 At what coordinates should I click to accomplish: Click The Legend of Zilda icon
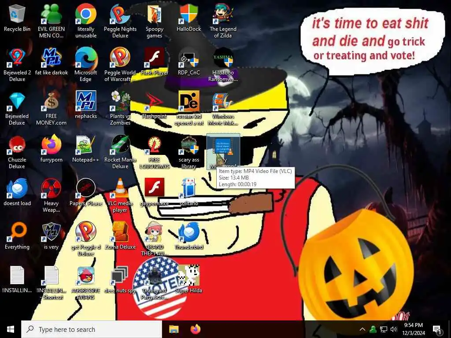point(223,14)
